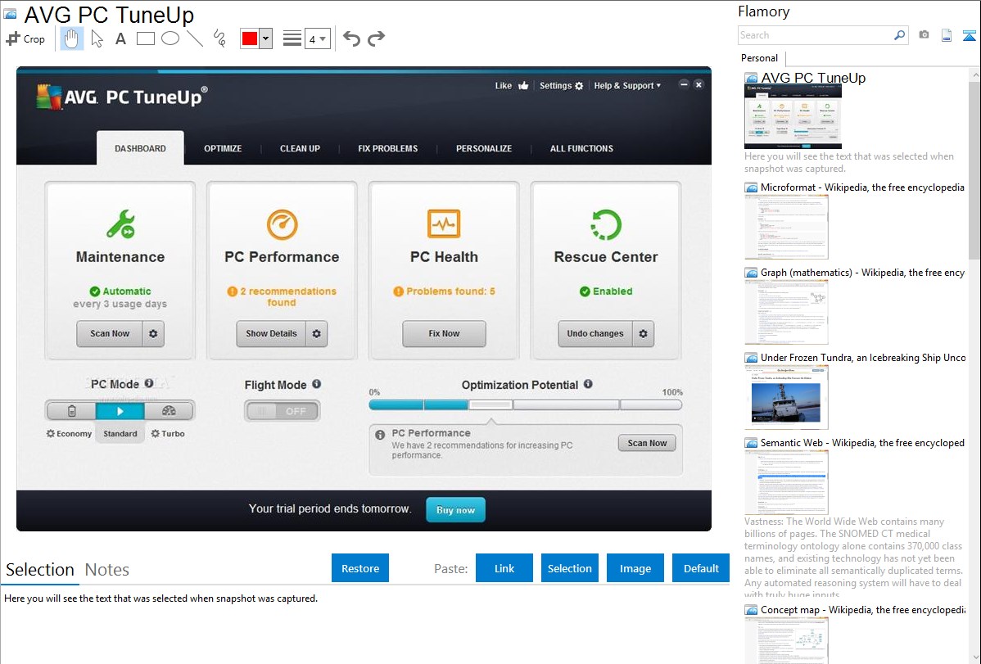Click the PC Performance gauge icon

tap(283, 224)
